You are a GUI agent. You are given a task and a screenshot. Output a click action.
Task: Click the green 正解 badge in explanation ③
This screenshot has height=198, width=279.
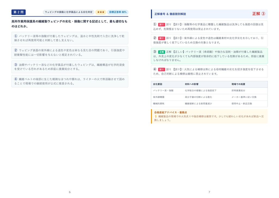162,52
